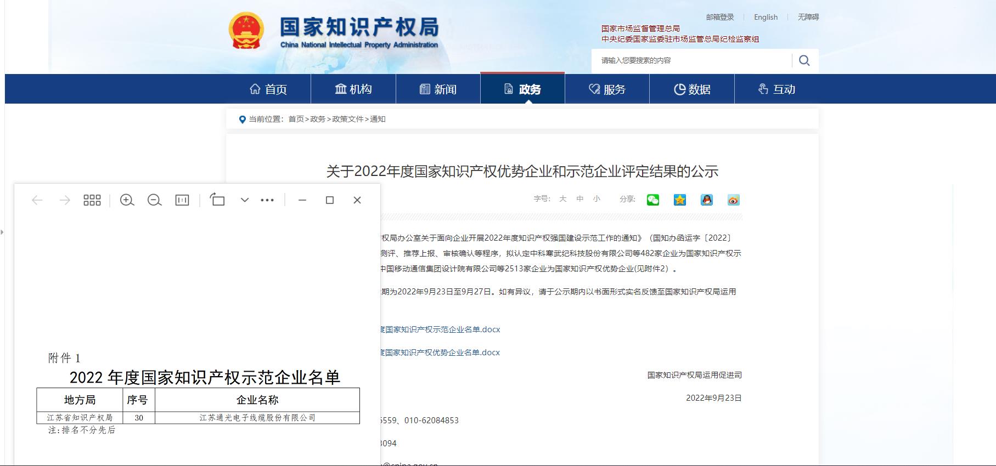Open the 数据 navigation tab
Viewport: 996px width, 466px height.
tap(692, 89)
